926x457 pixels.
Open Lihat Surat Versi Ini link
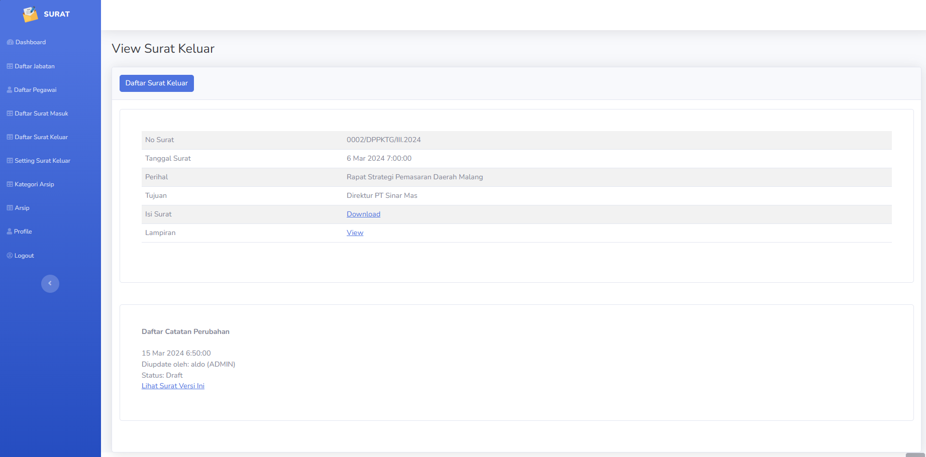173,386
